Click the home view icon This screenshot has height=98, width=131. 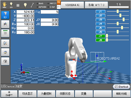(5, 52)
